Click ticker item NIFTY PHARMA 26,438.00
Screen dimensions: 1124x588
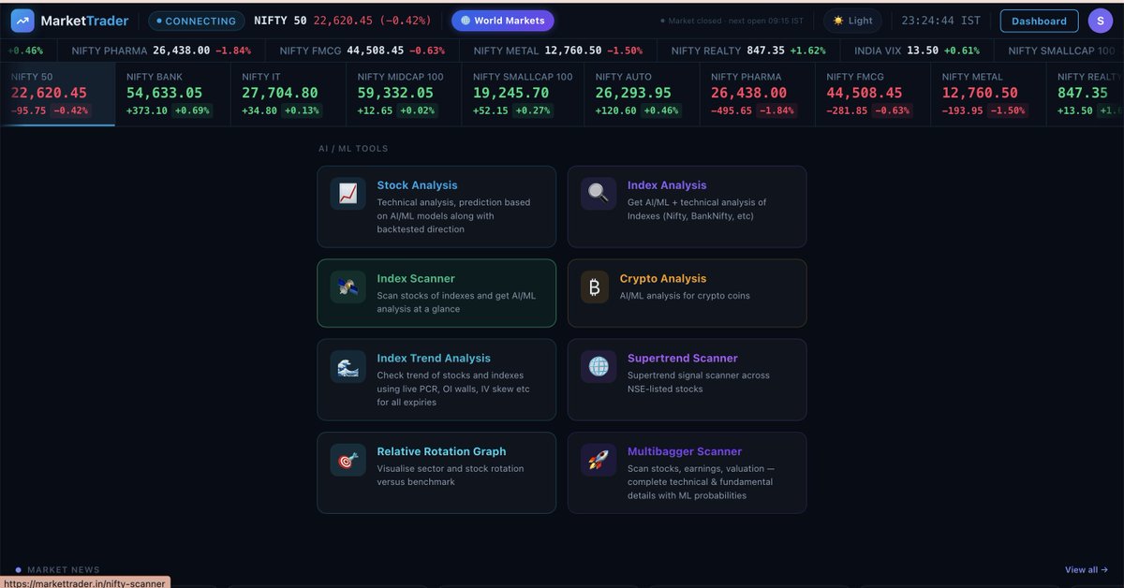[x=163, y=51]
